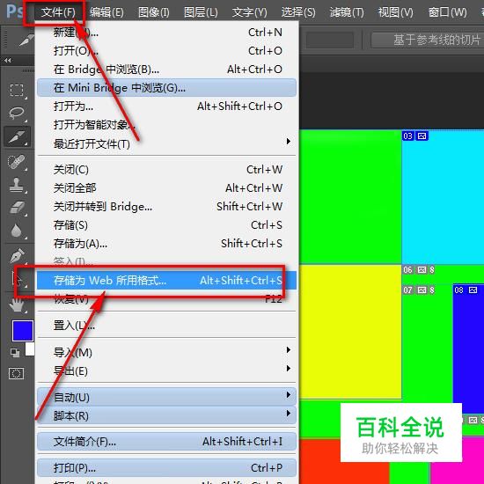
Task: Choose 打印(P)... menu entry
Action: [166, 467]
